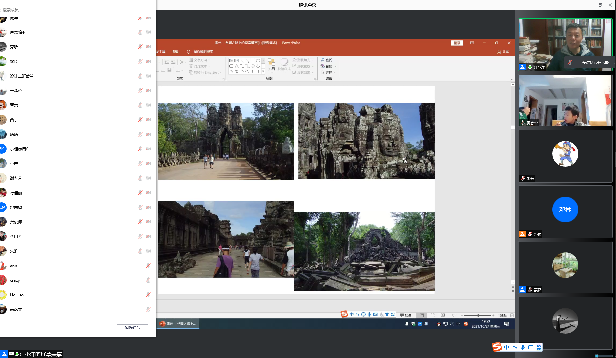Screen dimensions: 616x358
Task: Open the 批注 (Comments) pane in status bar
Action: point(406,315)
